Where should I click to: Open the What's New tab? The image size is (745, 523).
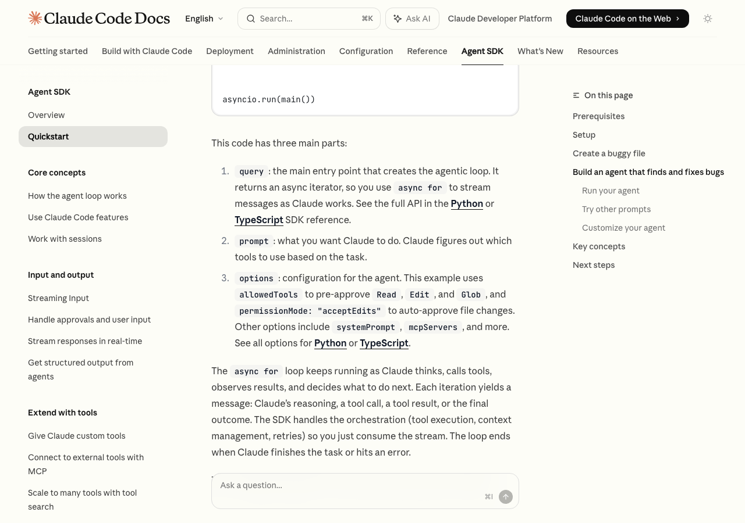click(540, 51)
